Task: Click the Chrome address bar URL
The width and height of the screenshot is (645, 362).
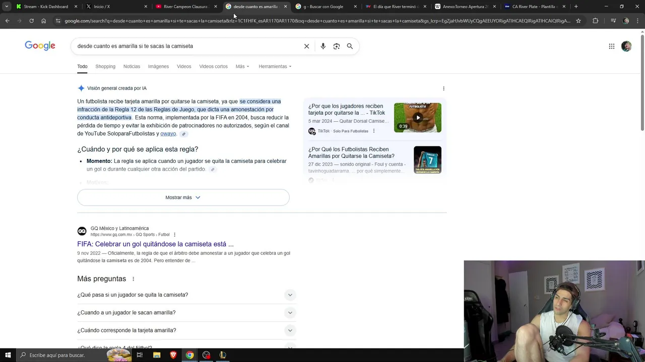Action: (x=317, y=21)
